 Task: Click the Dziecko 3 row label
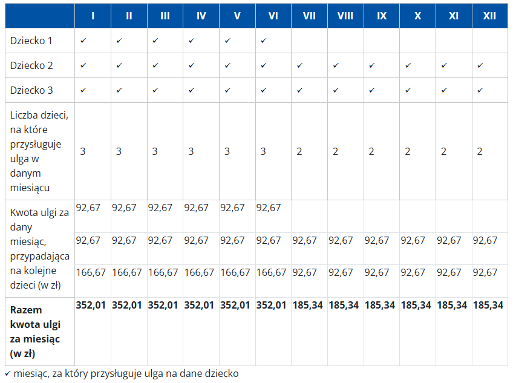tap(31, 90)
